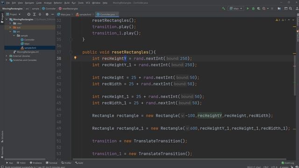This screenshot has width=299, height=168.
Task: Hide the Project panel with minus icon
Action: [53, 14]
